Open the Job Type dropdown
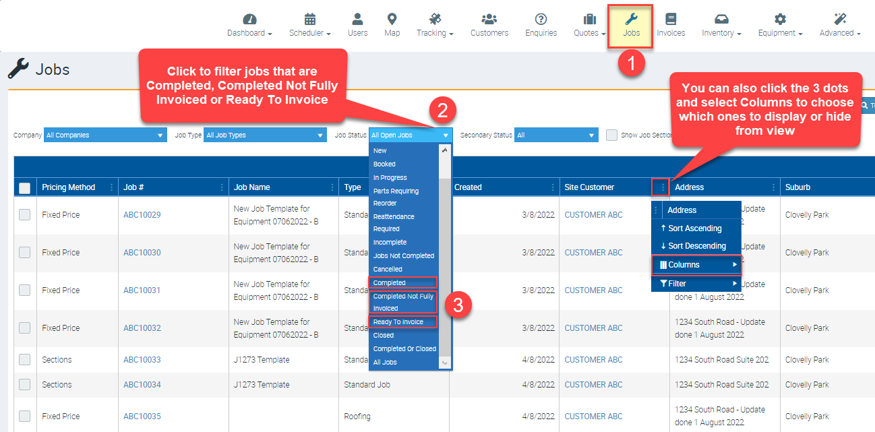 (265, 135)
